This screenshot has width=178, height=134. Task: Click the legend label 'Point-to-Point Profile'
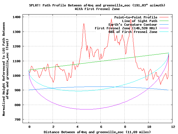(136, 17)
